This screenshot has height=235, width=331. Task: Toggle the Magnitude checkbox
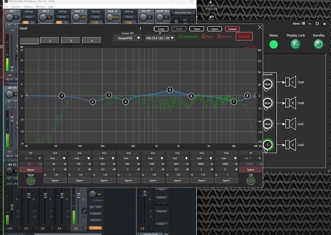point(180,36)
